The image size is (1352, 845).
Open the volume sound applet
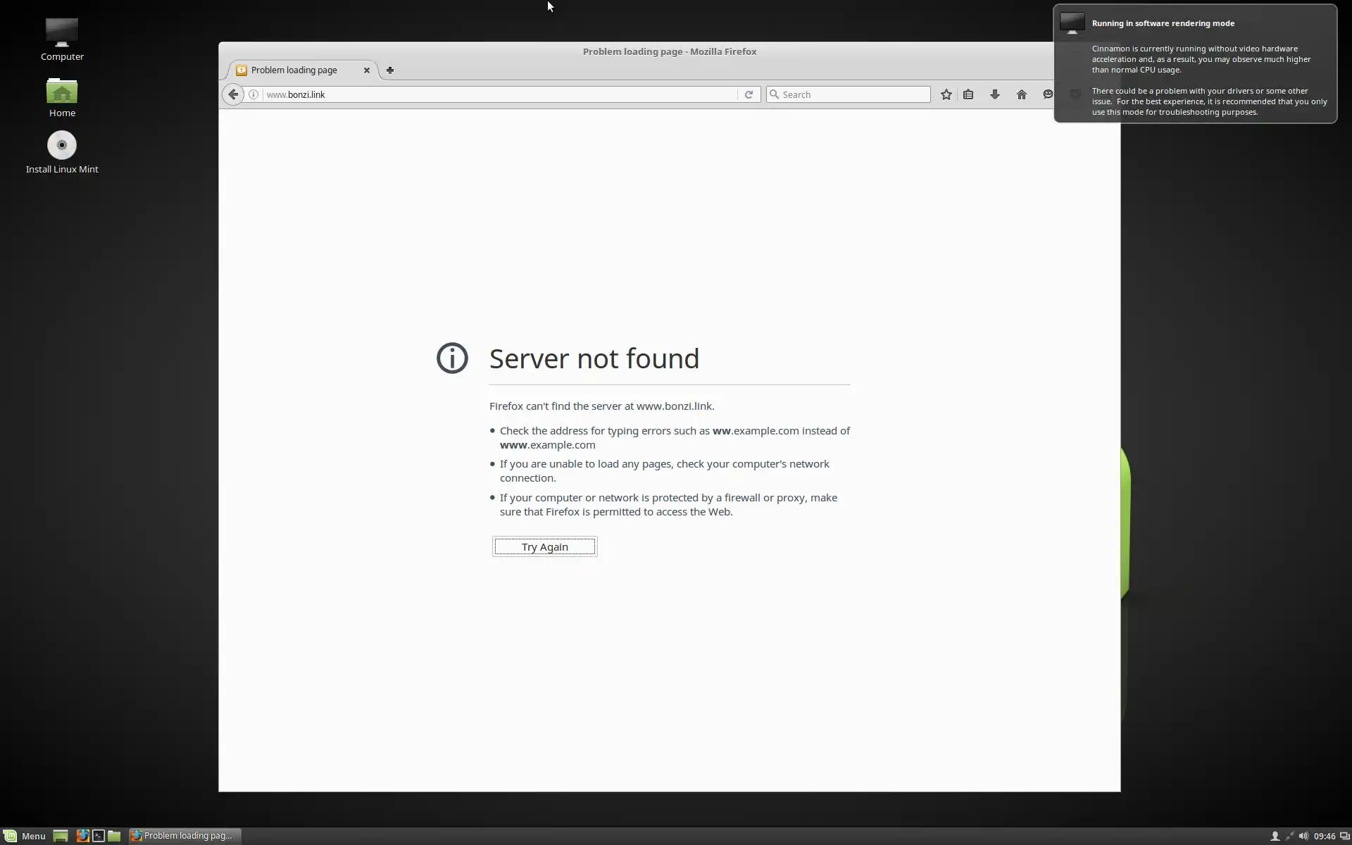pyautogui.click(x=1303, y=836)
